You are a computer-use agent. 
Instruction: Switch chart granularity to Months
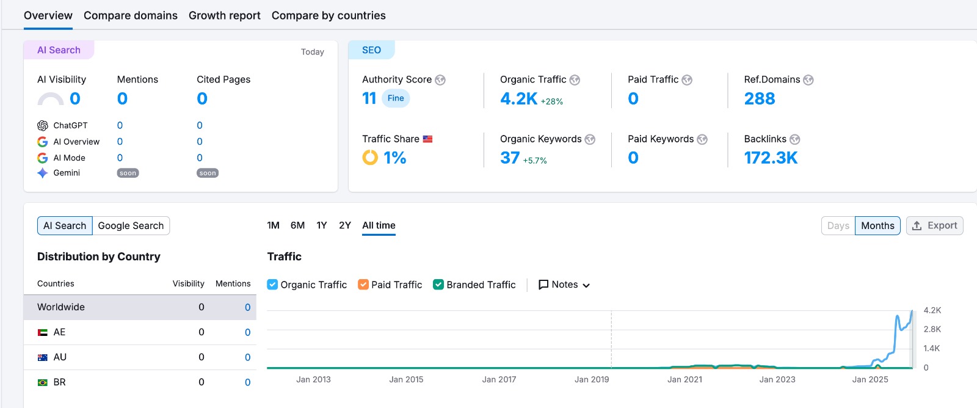(877, 225)
